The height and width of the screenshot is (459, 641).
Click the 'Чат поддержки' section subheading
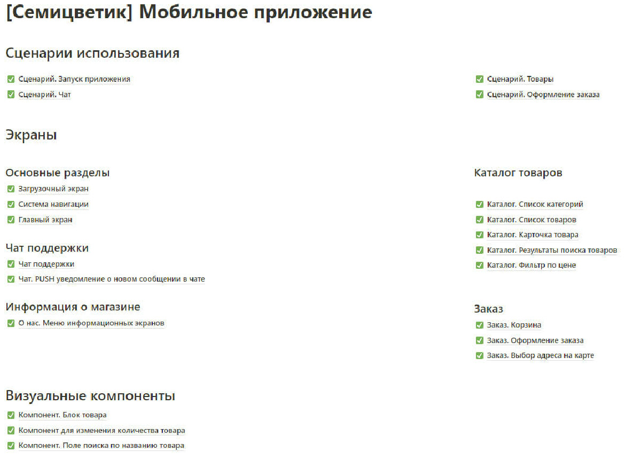[x=47, y=248]
